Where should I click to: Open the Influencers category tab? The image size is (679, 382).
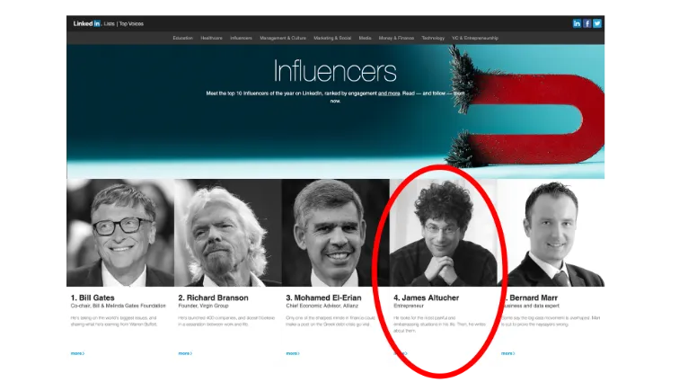[x=241, y=38]
